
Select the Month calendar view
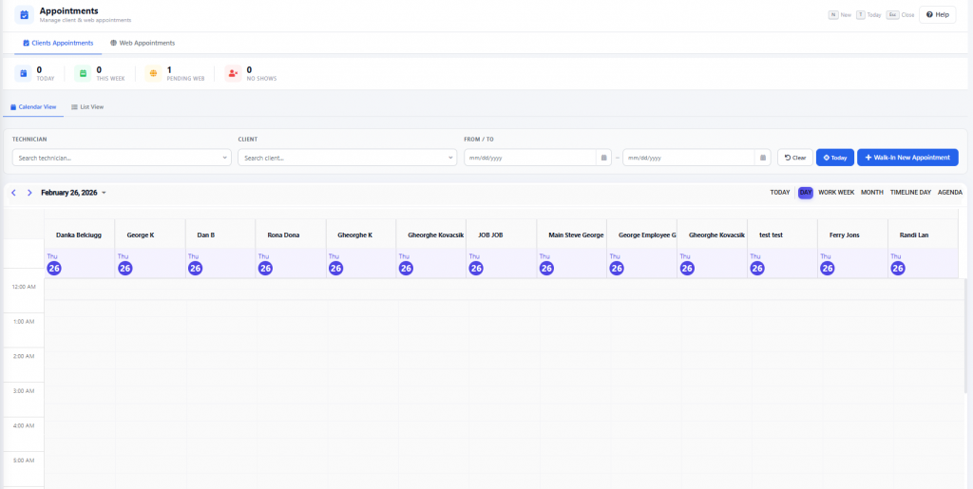click(871, 193)
